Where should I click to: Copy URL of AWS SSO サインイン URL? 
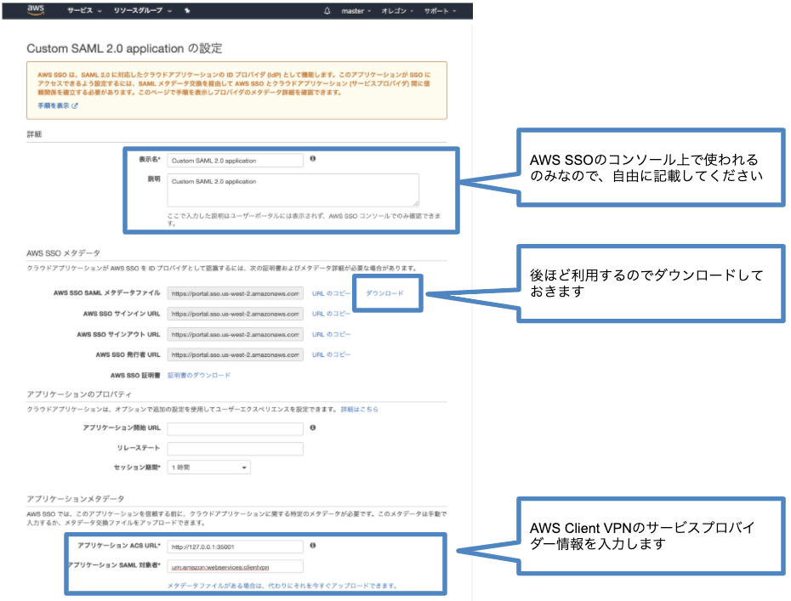(331, 314)
